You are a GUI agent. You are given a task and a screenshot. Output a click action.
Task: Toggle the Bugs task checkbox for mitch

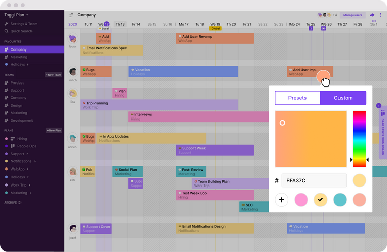click(84, 70)
